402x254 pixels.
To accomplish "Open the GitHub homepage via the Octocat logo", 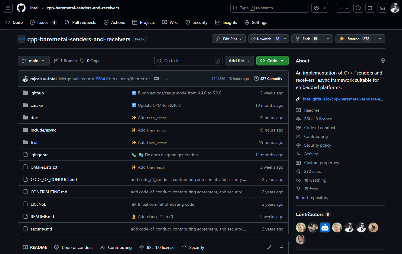I will coord(21,8).
